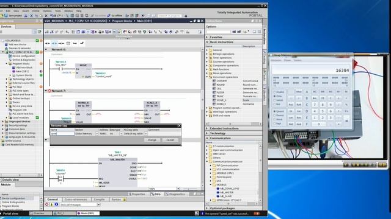Click the Undo arrow icon in main toolbar
Image resolution: width=391 pixels, height=219 pixels.
51,16
